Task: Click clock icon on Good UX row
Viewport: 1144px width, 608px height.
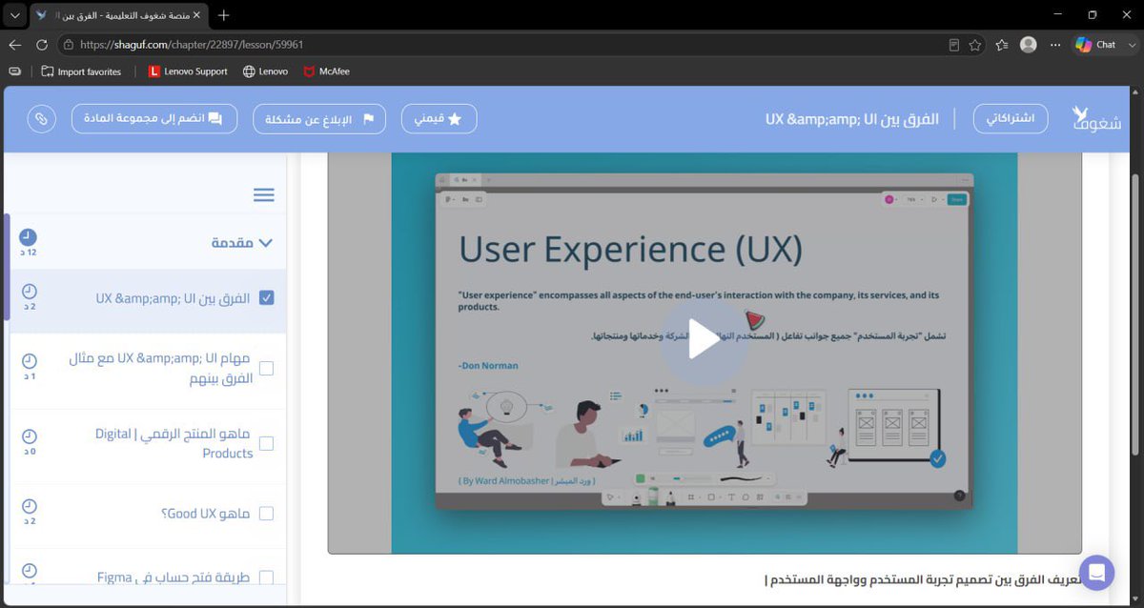Action: coord(29,507)
